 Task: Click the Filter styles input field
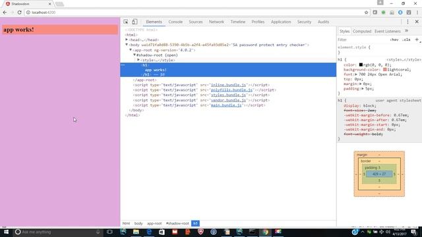click(362, 39)
